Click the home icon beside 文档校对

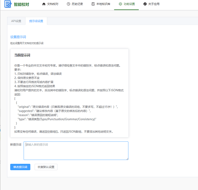(44, 4)
